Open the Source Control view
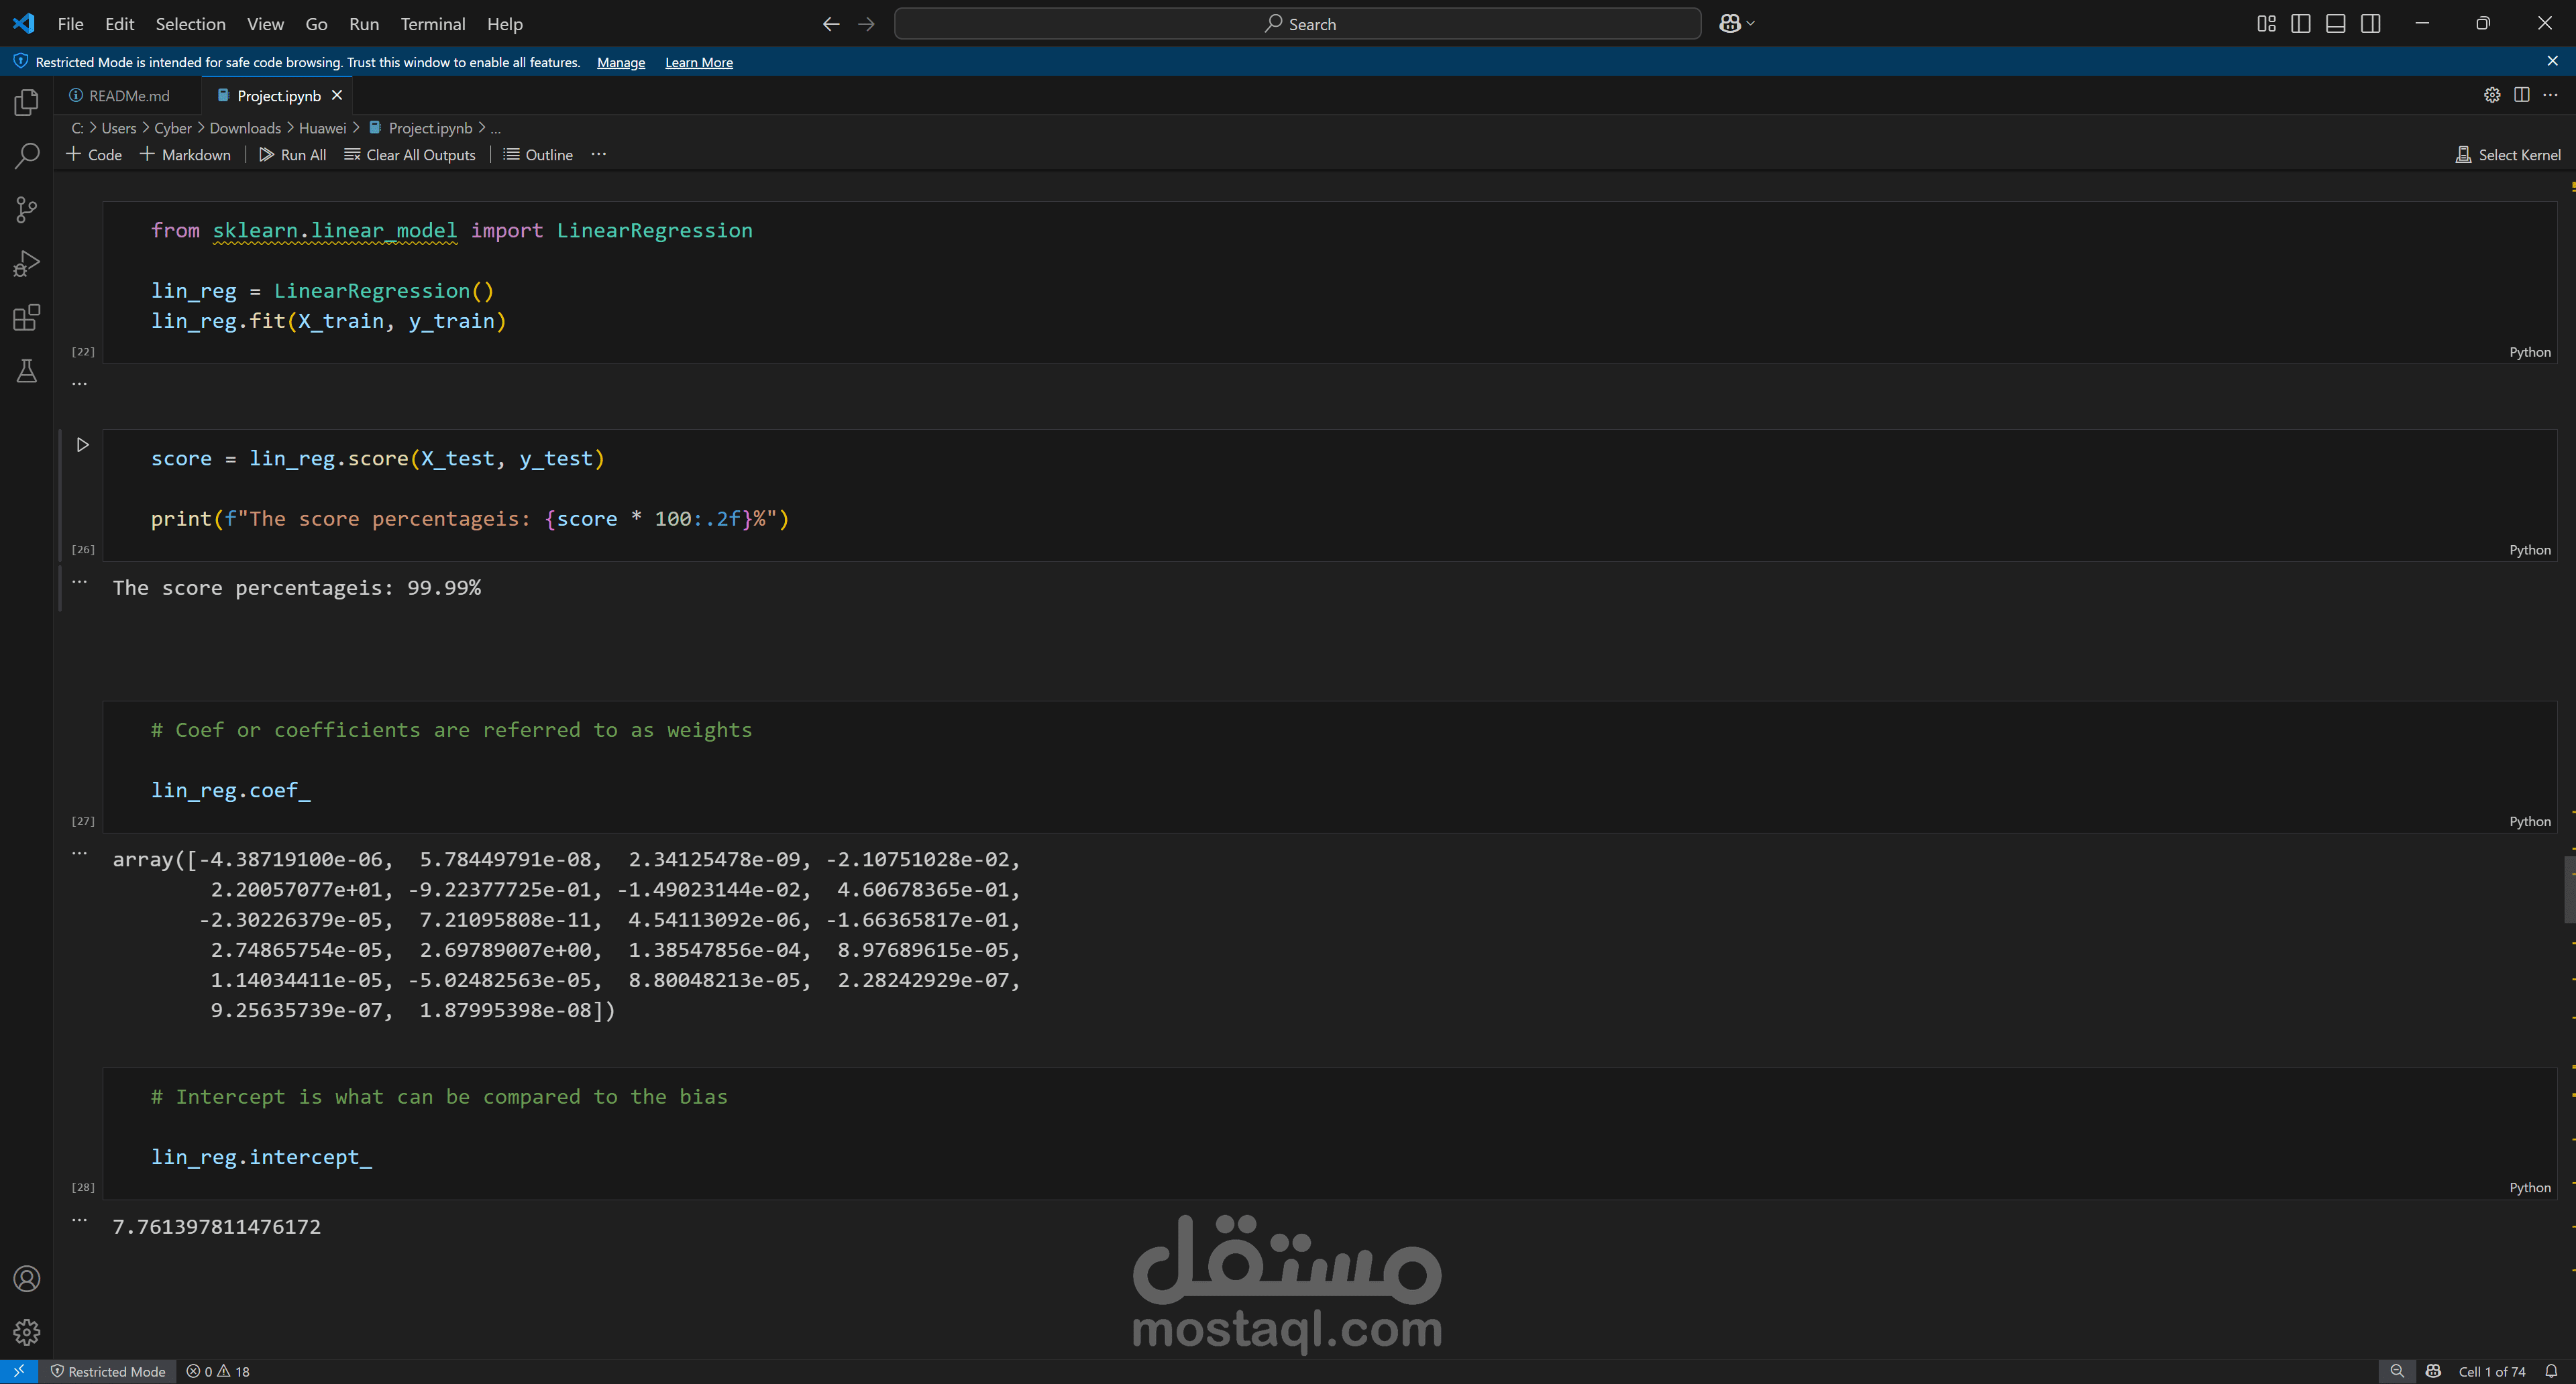The height and width of the screenshot is (1384, 2576). pos(27,210)
